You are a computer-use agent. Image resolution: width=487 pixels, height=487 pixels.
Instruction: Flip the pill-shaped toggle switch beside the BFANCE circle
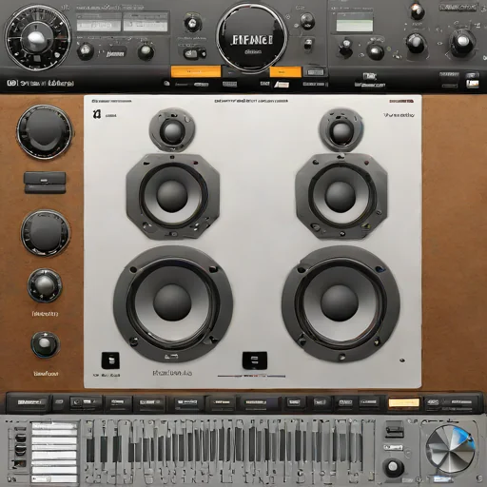[x=195, y=53]
